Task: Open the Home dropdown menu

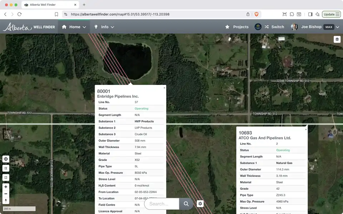Action: click(74, 27)
